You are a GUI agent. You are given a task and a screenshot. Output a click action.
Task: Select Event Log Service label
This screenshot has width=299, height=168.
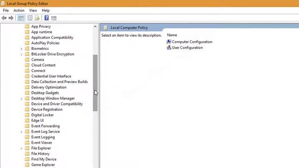point(46,132)
